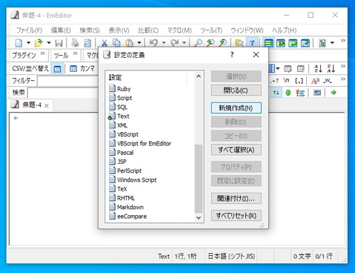Expand the Redo history dropdown arrow

pyautogui.click(x=184, y=43)
